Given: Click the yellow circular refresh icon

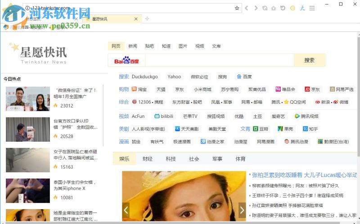Looking at the screenshot, I should point(292,8).
